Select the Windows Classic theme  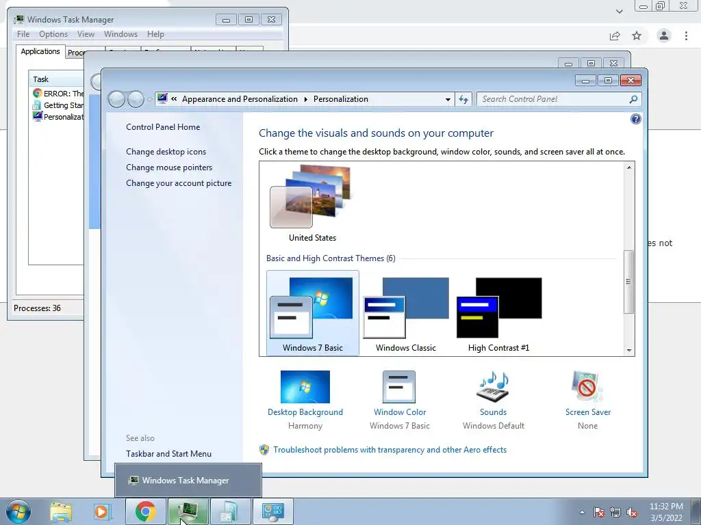point(405,313)
